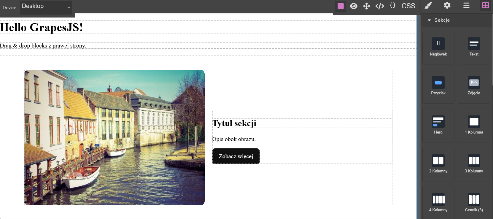Choose the Zdjęcie image block
This screenshot has height=219, width=493.
pyautogui.click(x=474, y=86)
